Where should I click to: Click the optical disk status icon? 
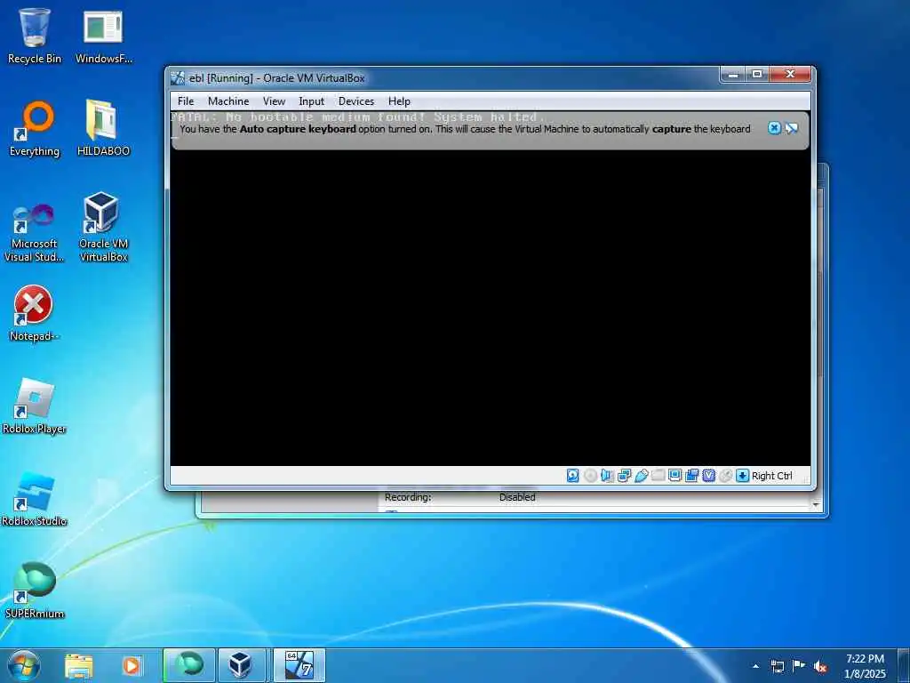(x=590, y=476)
